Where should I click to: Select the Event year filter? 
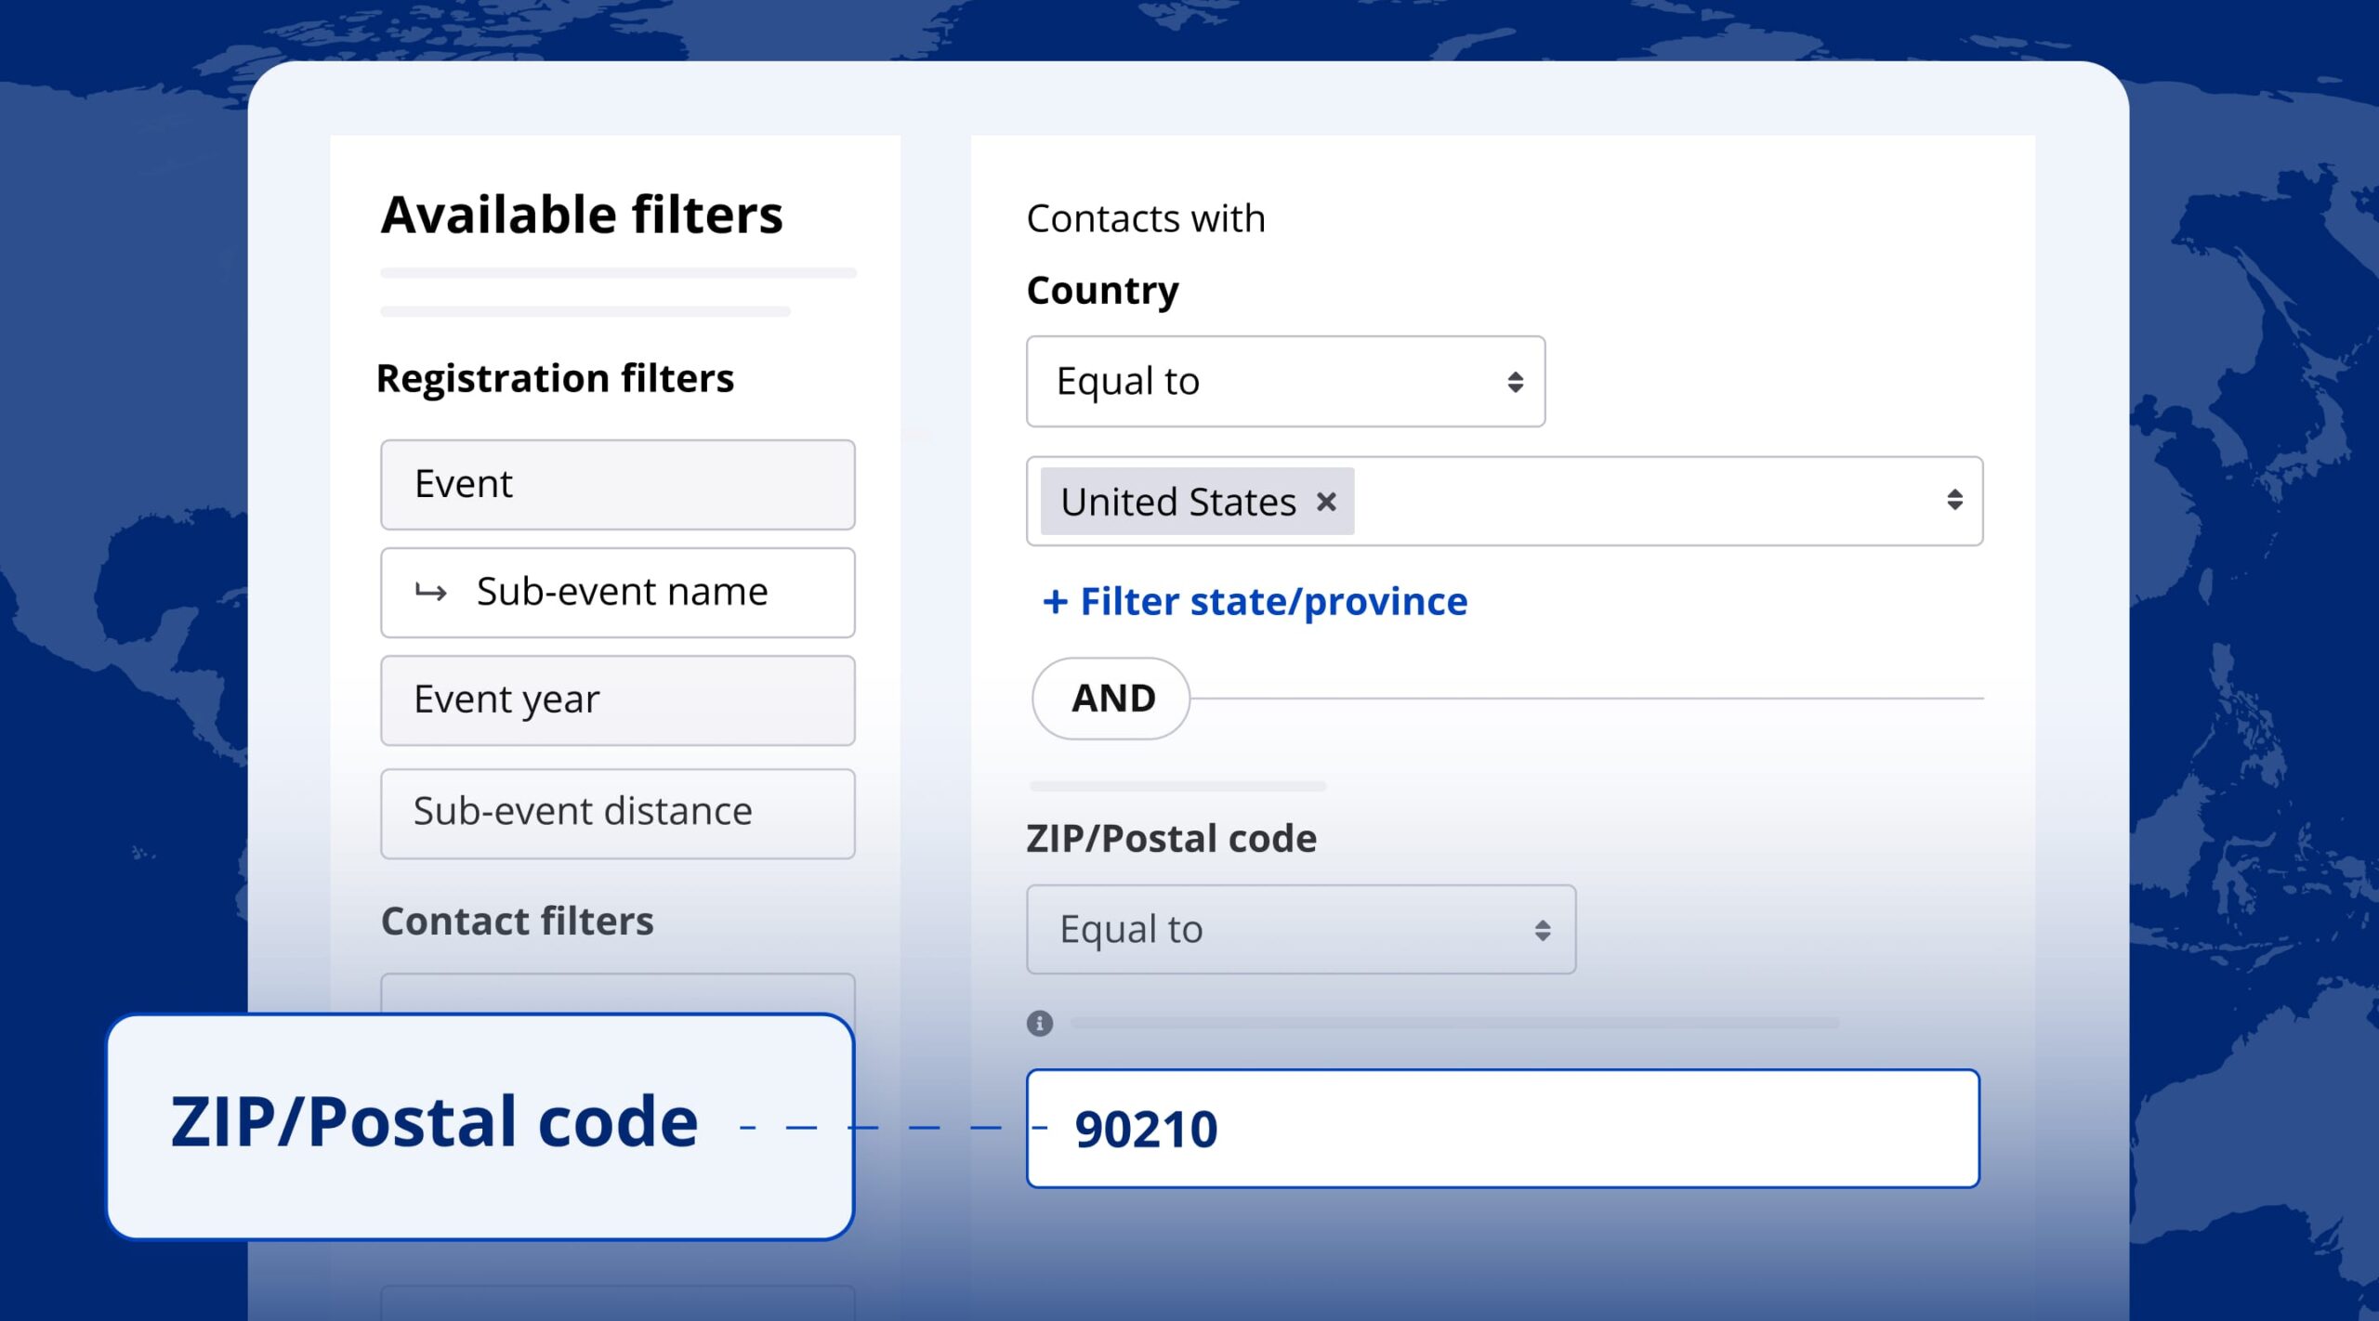click(x=617, y=700)
